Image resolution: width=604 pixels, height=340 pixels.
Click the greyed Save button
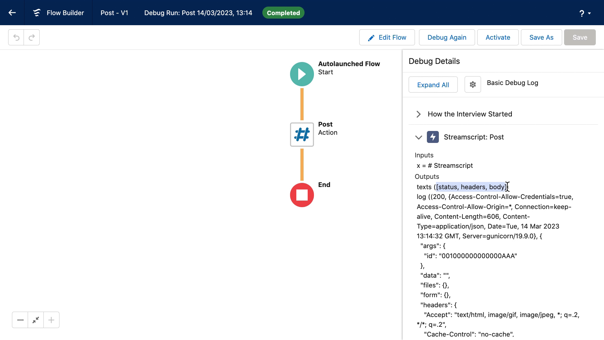[x=580, y=37]
